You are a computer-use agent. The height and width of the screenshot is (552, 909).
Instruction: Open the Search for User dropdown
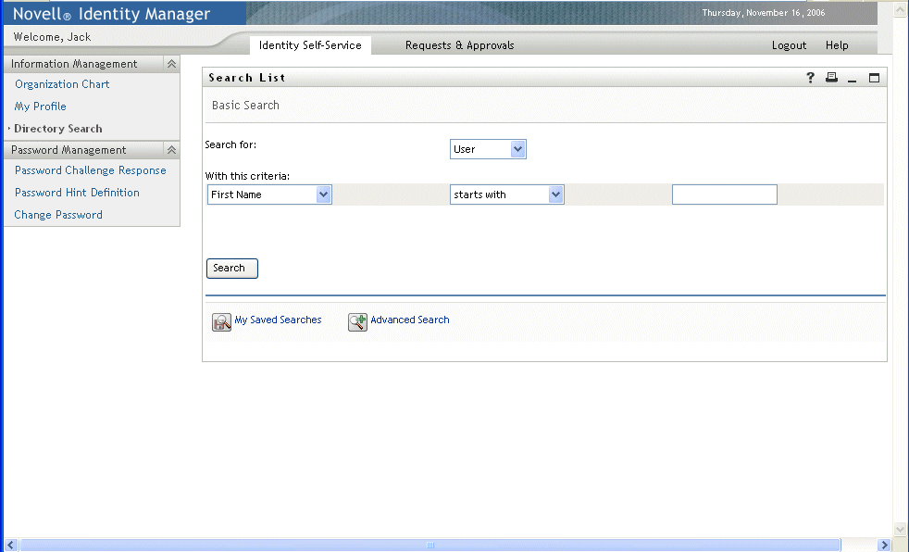pos(488,149)
